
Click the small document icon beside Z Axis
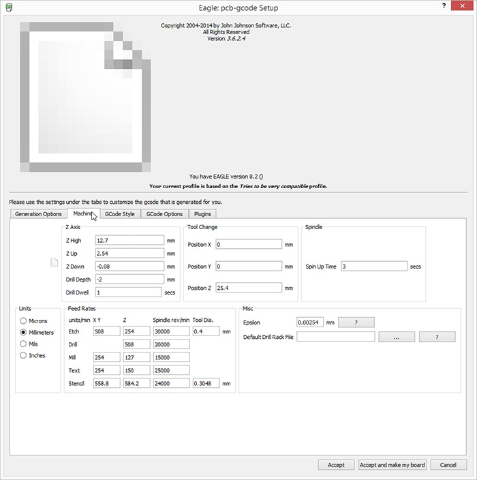click(x=54, y=262)
